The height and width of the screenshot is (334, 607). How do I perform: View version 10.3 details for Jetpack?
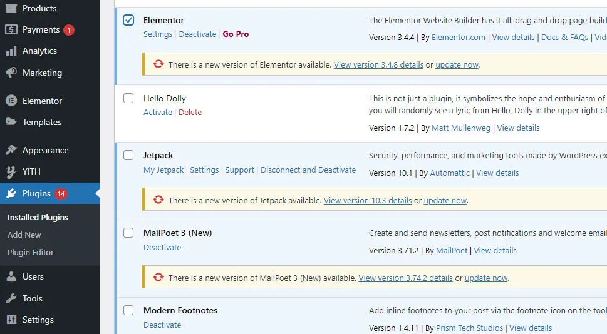coord(368,200)
